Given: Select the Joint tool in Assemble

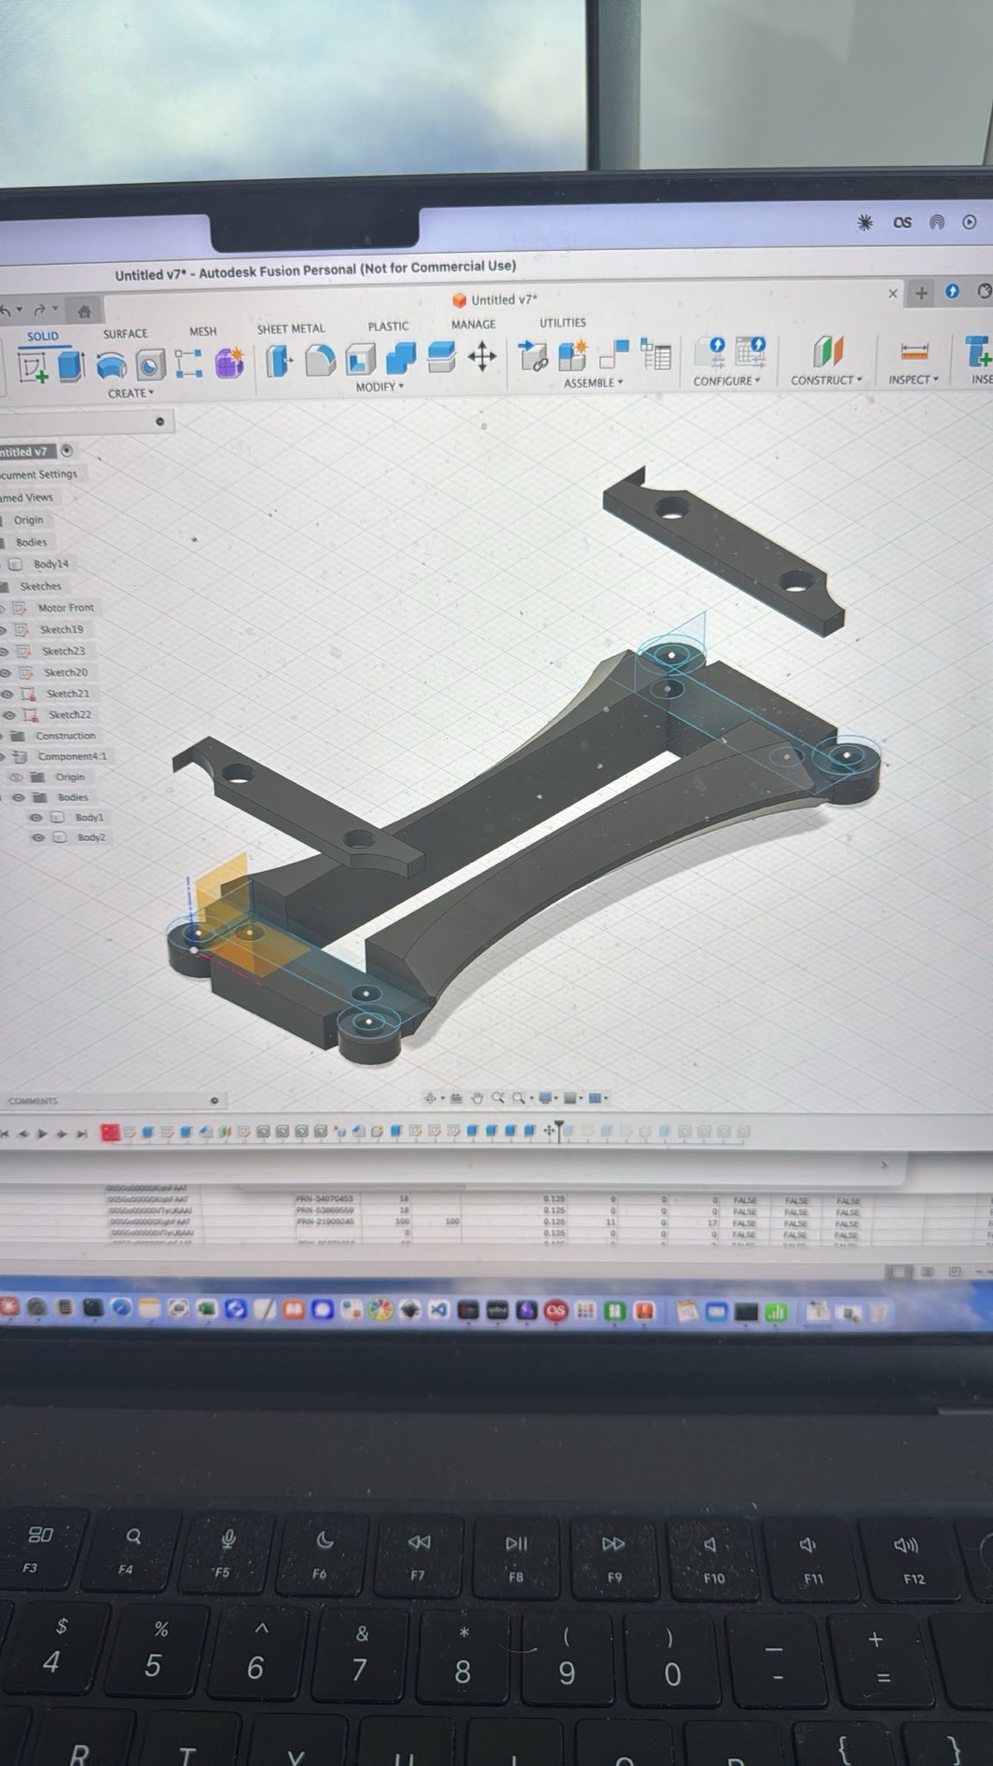Looking at the screenshot, I should coord(614,354).
